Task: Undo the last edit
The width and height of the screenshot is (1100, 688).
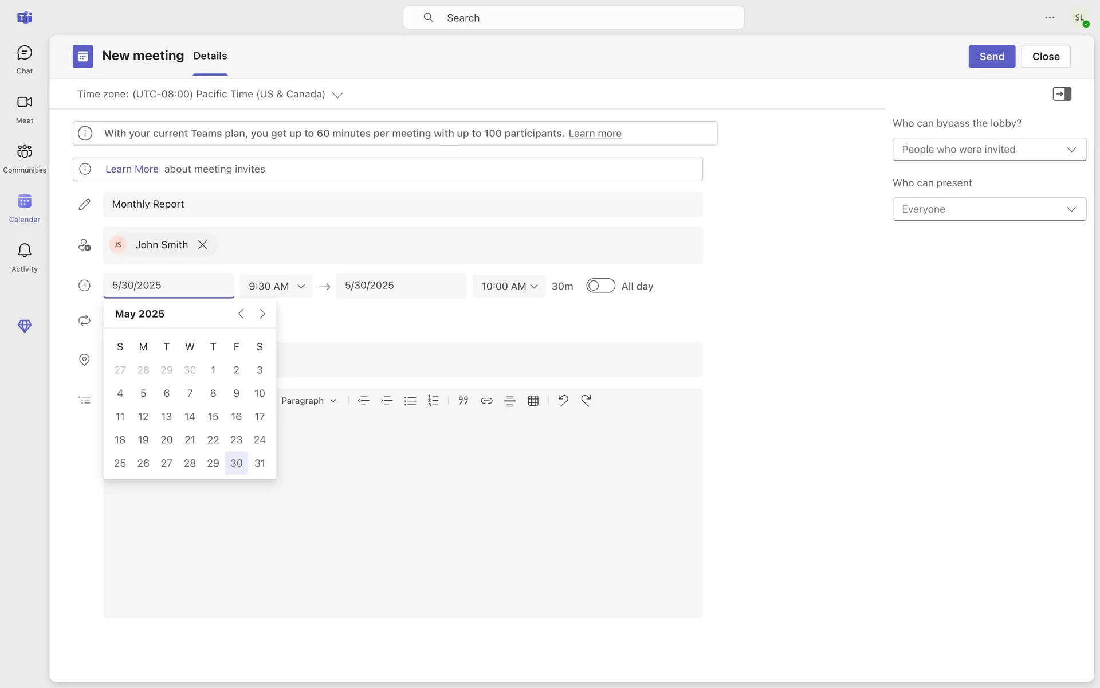Action: (x=563, y=401)
